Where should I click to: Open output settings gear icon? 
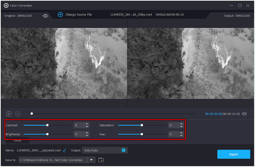tap(124, 150)
